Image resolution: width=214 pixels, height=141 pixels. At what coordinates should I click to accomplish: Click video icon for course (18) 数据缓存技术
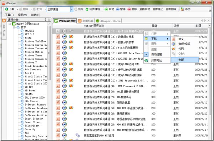pos(65,36)
